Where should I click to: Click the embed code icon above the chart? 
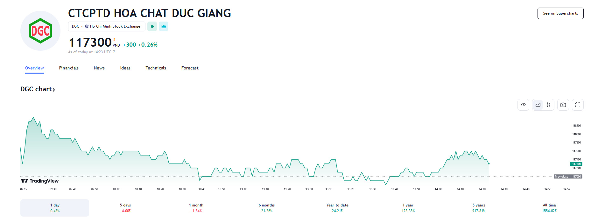(x=523, y=105)
